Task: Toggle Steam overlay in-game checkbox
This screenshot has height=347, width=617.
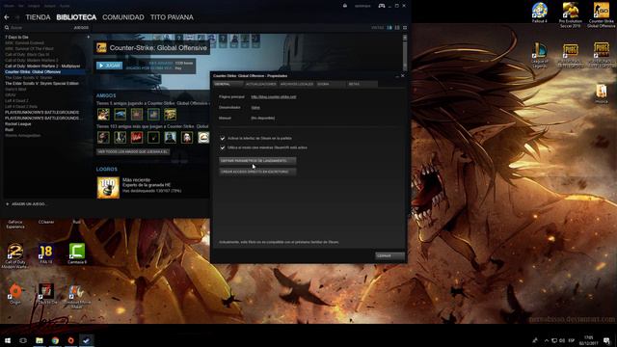Action: coord(223,138)
